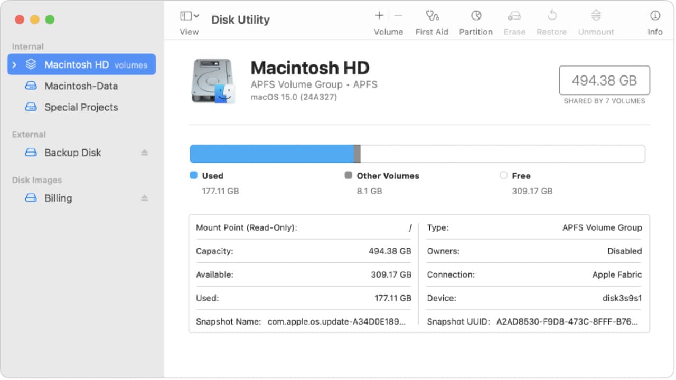676x380 pixels.
Task: Click the Erase toolbar icon
Action: coord(514,16)
